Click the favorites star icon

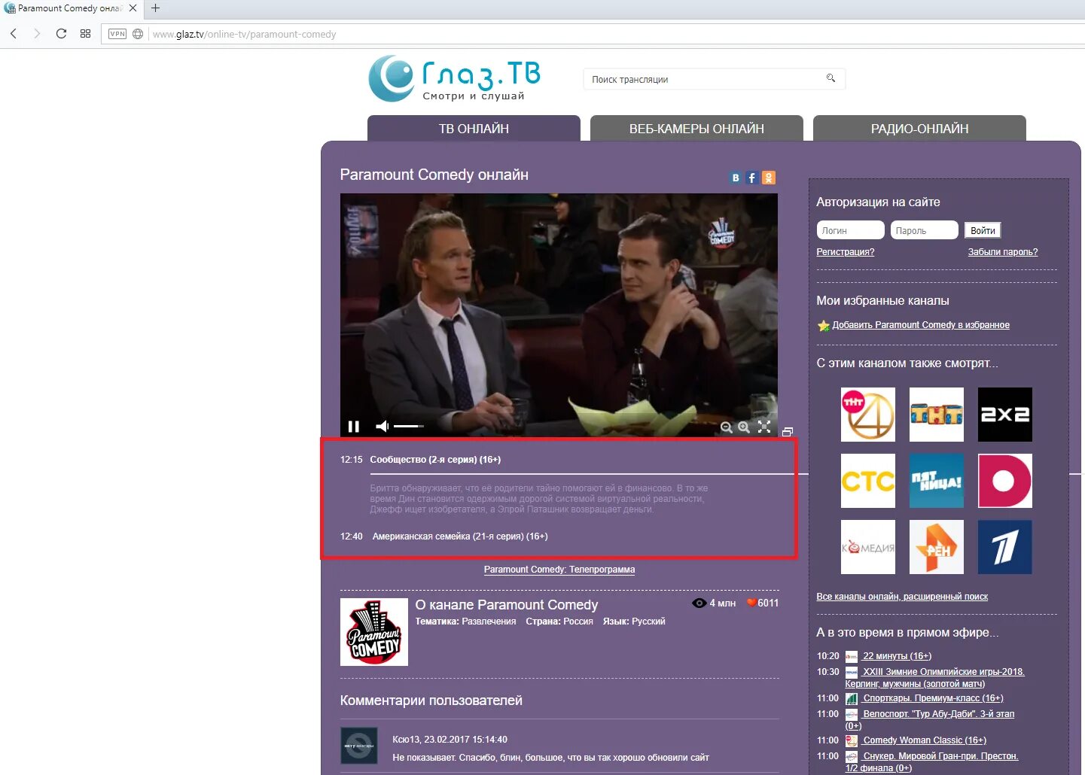(x=823, y=326)
